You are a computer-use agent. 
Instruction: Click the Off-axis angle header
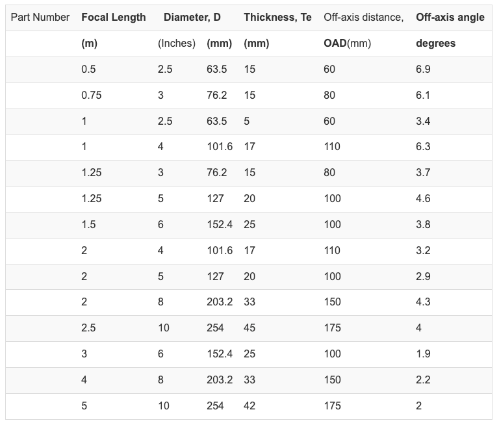(450, 18)
